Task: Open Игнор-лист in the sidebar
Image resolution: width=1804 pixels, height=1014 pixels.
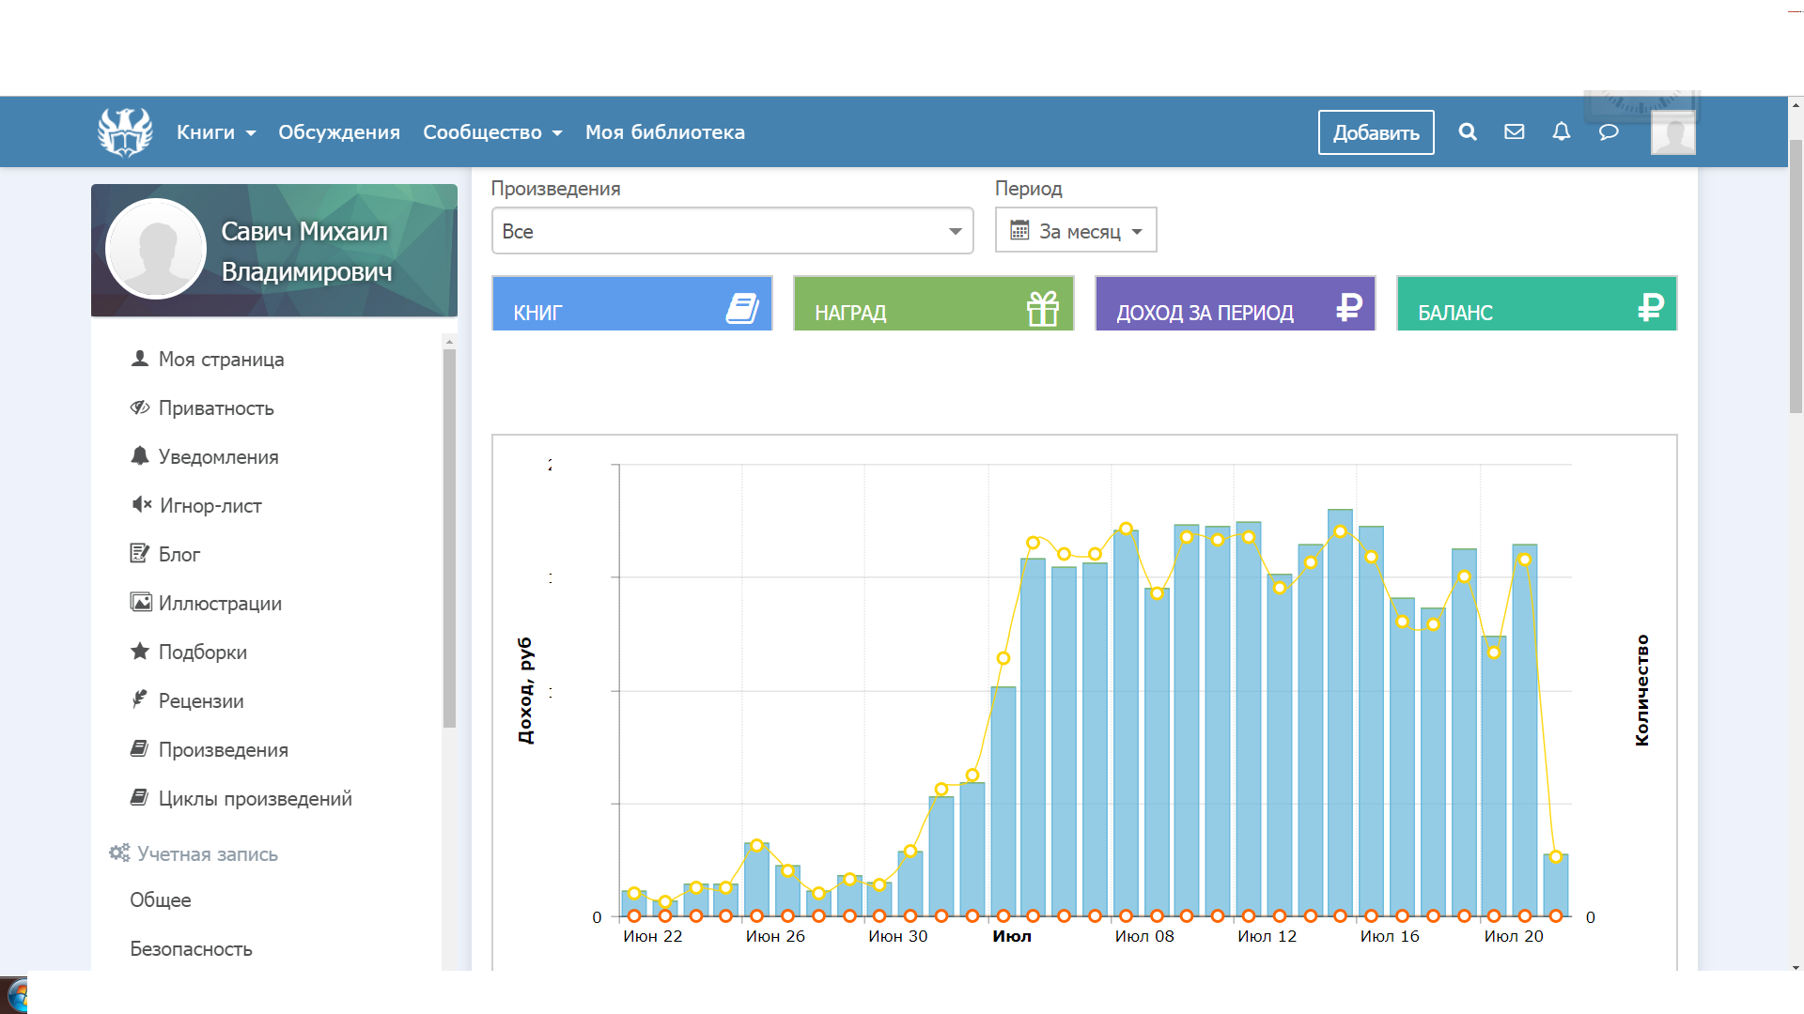Action: 210,506
